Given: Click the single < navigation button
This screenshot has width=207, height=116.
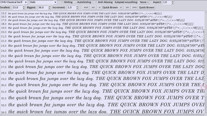Looking at the screenshot, I should coord(100,7).
